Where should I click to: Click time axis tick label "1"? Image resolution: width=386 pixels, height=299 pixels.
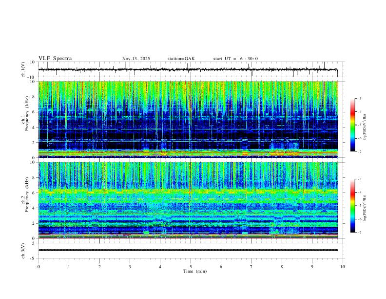69,267
